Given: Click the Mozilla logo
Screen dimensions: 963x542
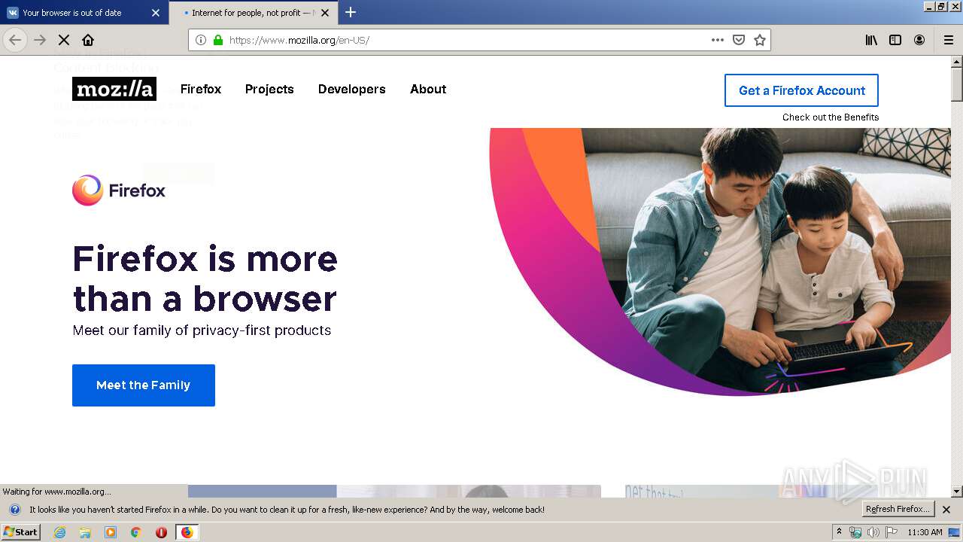Looking at the screenshot, I should coord(114,89).
